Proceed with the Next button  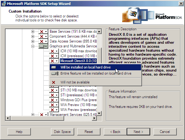click(139, 132)
